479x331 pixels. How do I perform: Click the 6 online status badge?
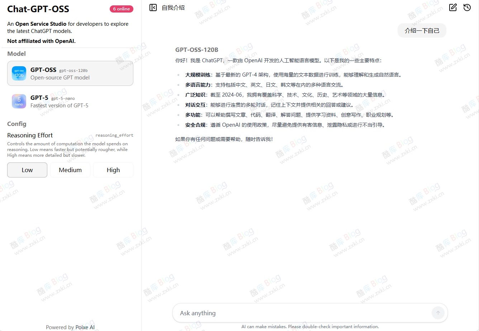(121, 9)
